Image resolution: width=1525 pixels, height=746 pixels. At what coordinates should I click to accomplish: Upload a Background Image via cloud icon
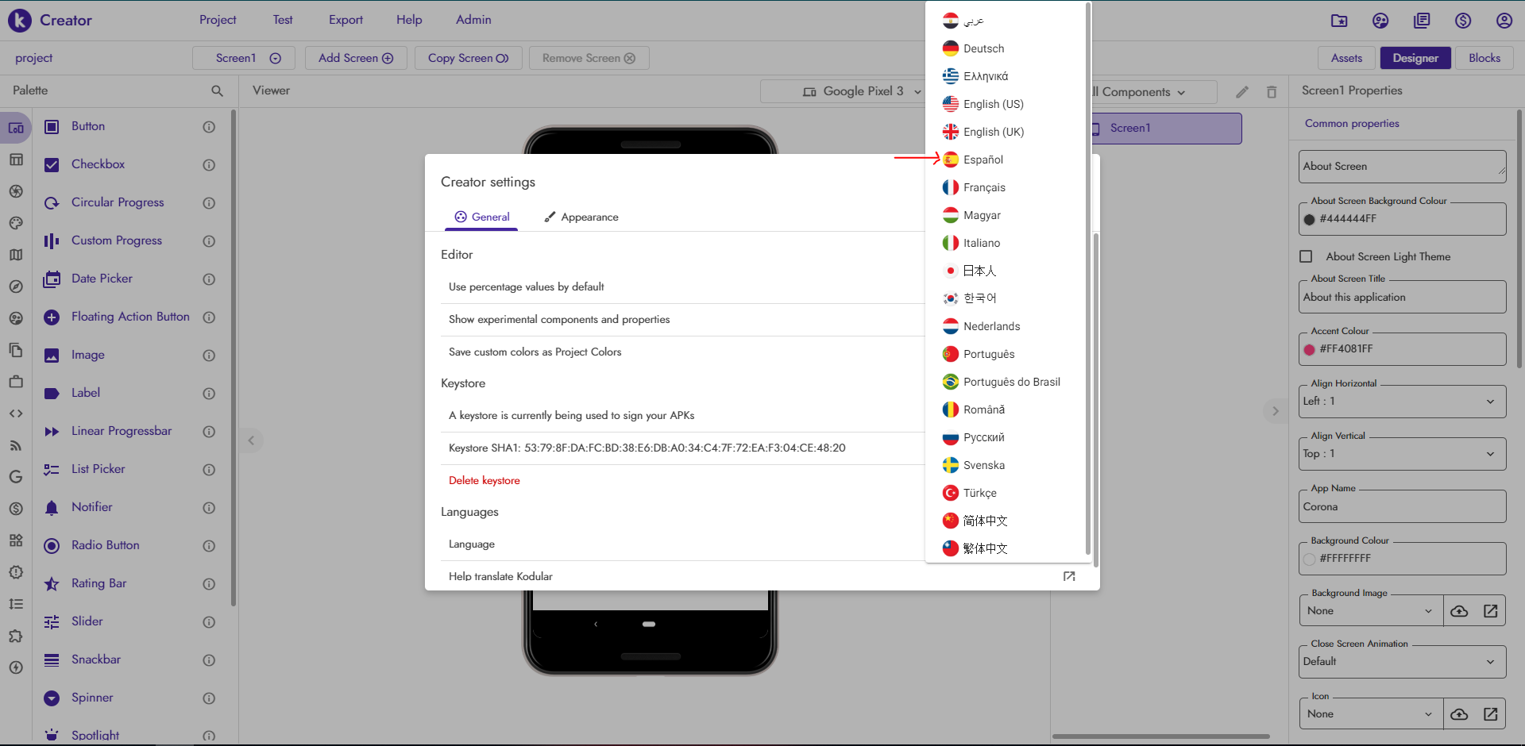point(1460,610)
